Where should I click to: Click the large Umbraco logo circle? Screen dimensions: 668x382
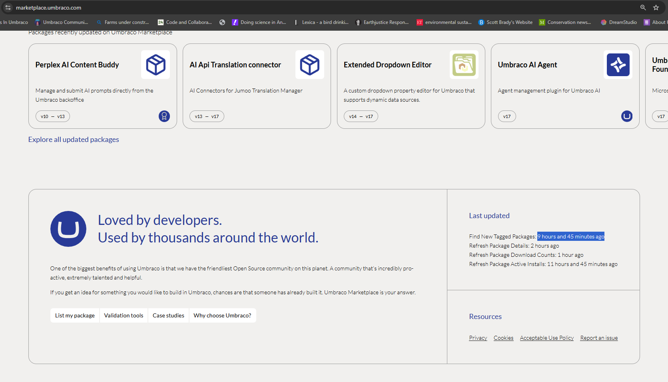pos(68,229)
